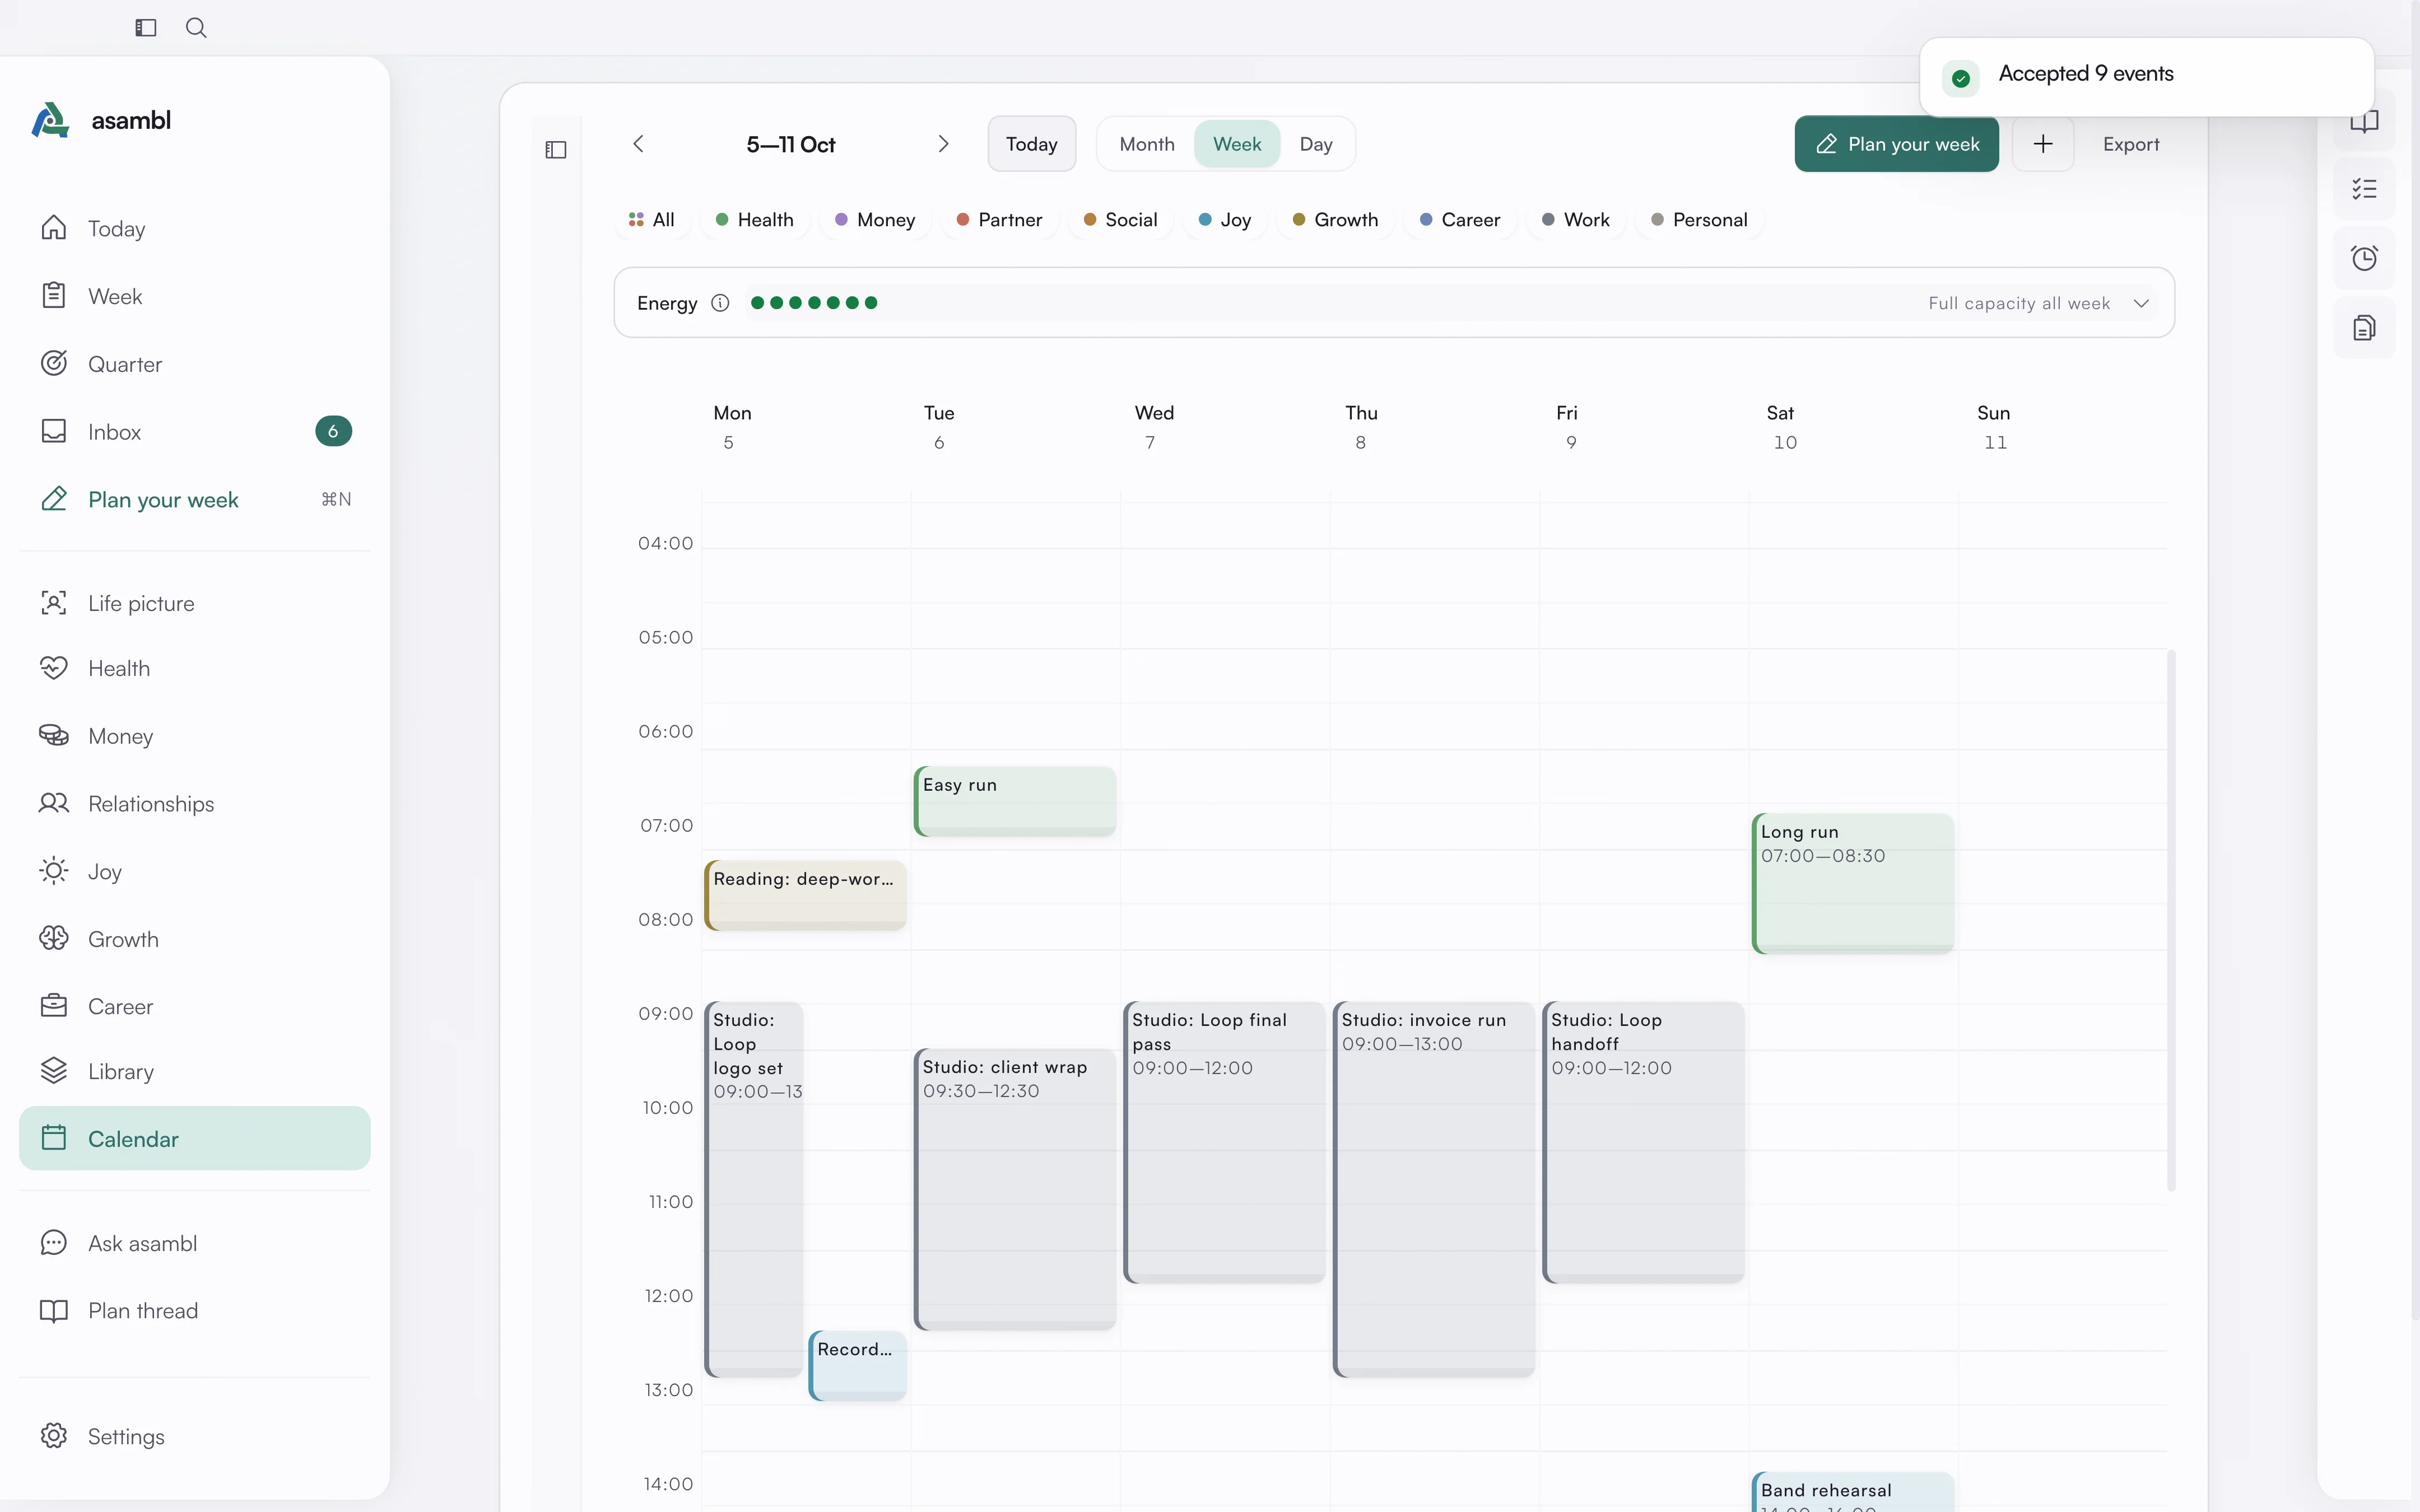Add new event with the plus button
The image size is (2420, 1512).
click(x=2043, y=144)
